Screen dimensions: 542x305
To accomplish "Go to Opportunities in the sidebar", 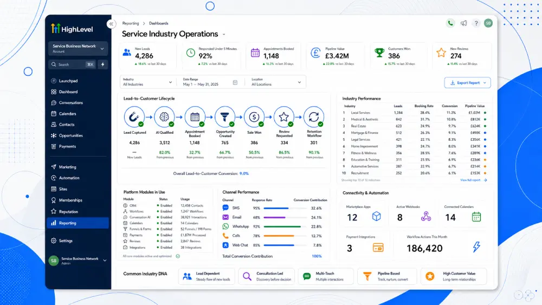I will click(x=71, y=135).
